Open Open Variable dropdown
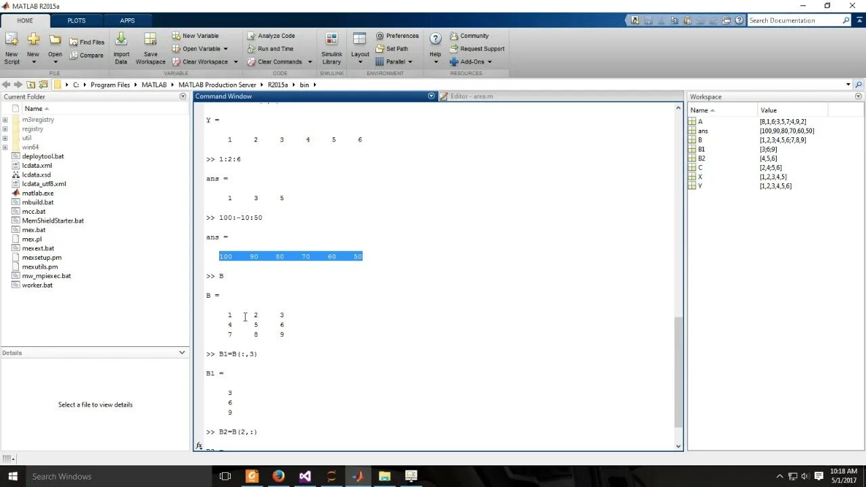This screenshot has height=487, width=866. tap(225, 49)
